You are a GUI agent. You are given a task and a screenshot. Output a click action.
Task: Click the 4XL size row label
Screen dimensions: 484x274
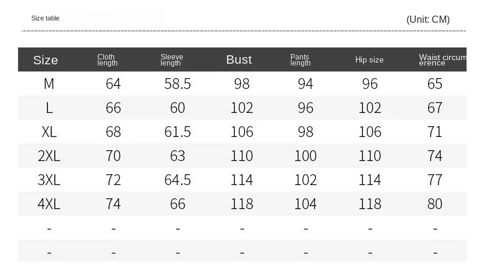point(49,204)
